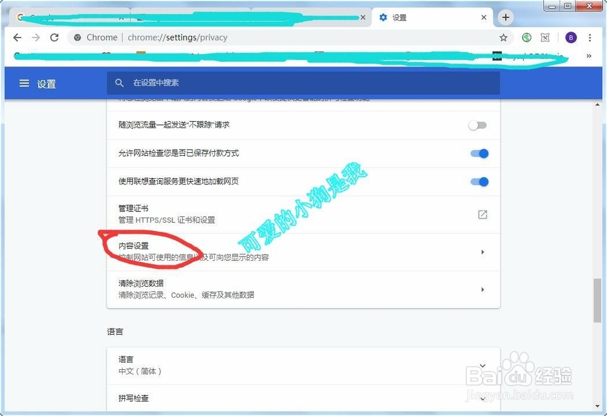Minimize the Chrome window
The image size is (607, 416).
552,6
